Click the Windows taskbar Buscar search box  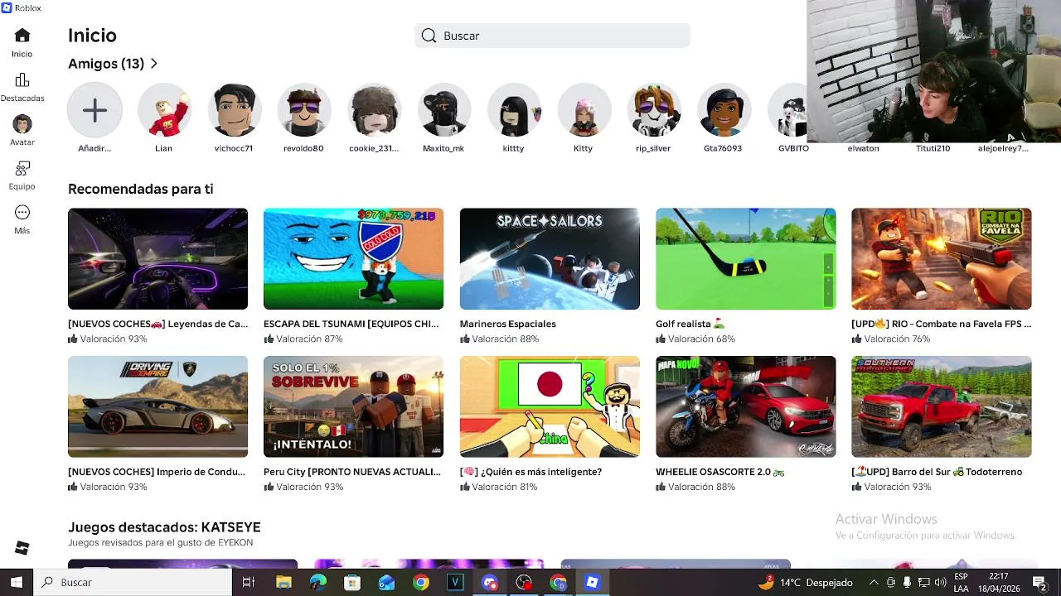pos(133,582)
